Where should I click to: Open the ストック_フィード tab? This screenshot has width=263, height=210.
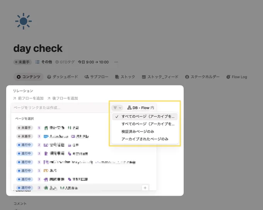pos(160,77)
